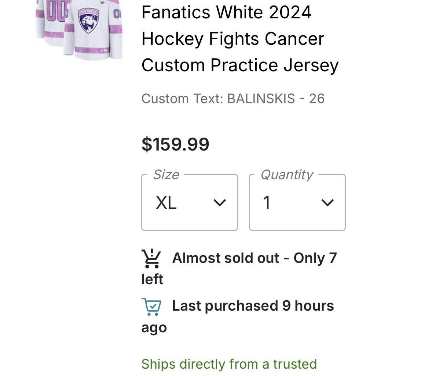Click the $159.99 price
The height and width of the screenshot is (376, 432).
175,144
